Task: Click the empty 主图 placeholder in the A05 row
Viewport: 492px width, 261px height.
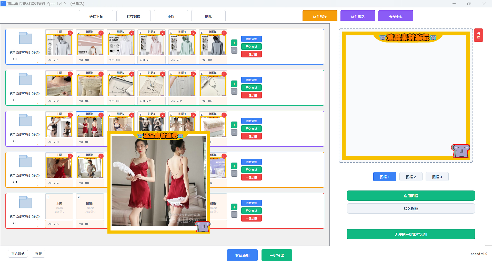Action: pyautogui.click(x=59, y=207)
